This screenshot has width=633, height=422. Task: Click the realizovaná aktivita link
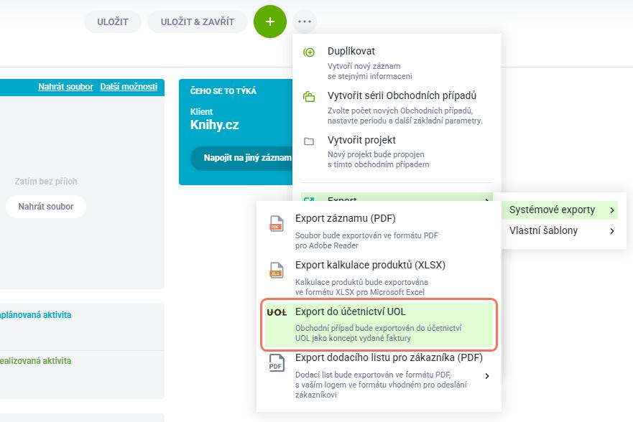tap(35, 361)
